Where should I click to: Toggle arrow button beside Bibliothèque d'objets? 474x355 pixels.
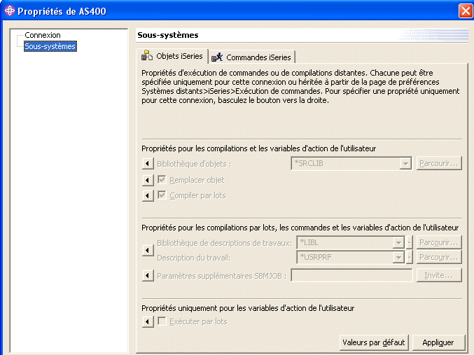click(148, 164)
